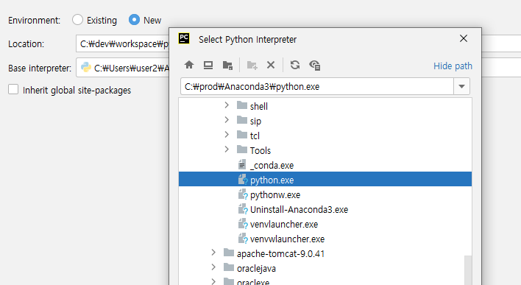The width and height of the screenshot is (521, 285).
Task: Expand the apache-tomcat-9.0.41 folder
Action: pyautogui.click(x=213, y=253)
